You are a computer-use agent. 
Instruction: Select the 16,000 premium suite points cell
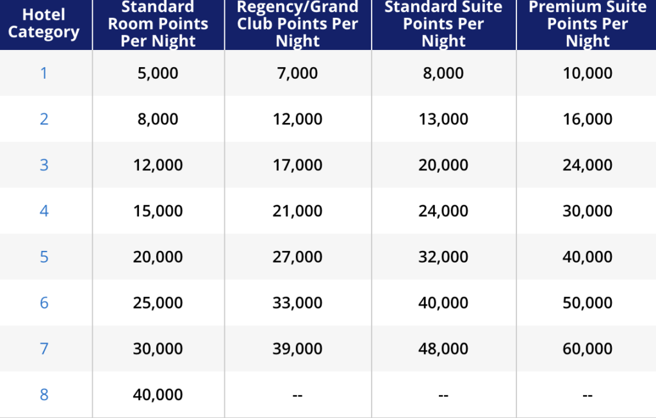tap(587, 119)
